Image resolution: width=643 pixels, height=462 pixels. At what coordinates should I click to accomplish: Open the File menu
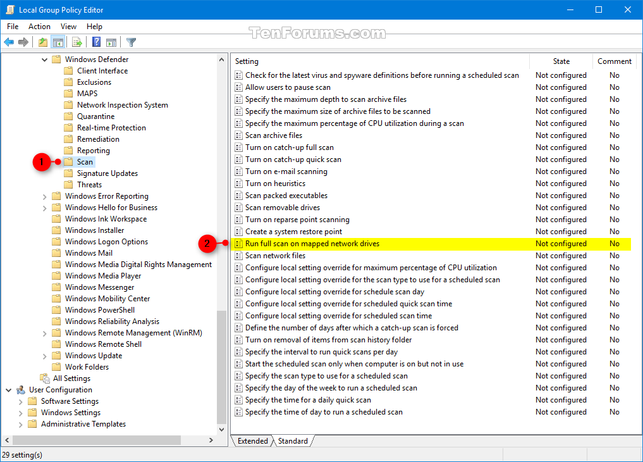click(13, 26)
